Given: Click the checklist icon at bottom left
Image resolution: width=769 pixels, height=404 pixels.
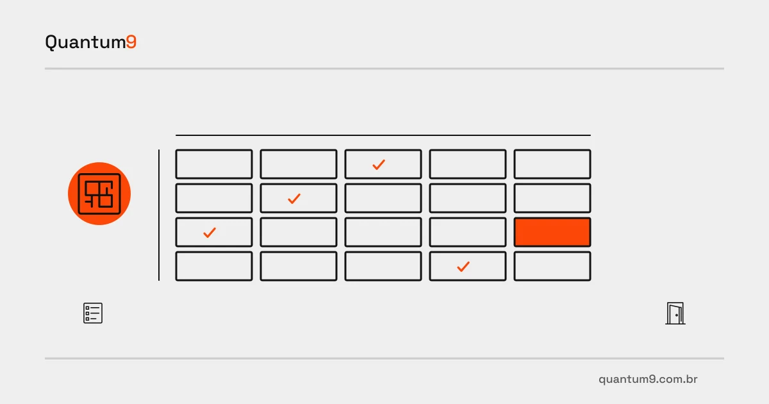Looking at the screenshot, I should 93,313.
